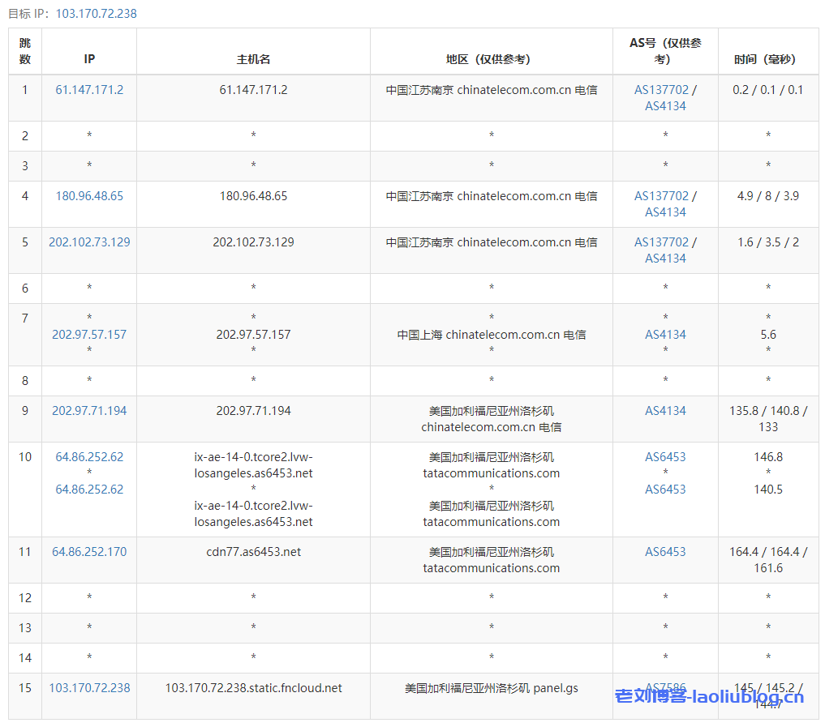Open the IP link 61.147.171.2 in hop 1
This screenshot has width=825, height=727.
point(88,89)
